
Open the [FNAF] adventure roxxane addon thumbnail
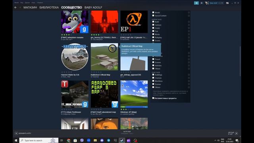pos(75,22)
